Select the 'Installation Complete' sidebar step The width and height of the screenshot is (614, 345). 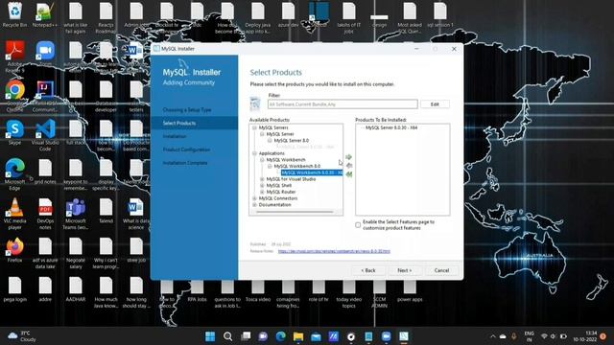click(185, 163)
